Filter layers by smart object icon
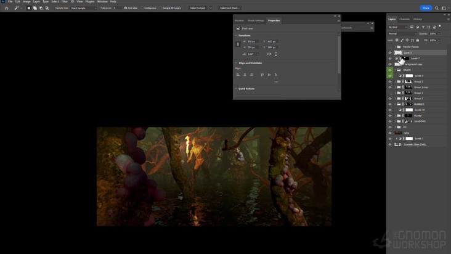 (x=434, y=27)
